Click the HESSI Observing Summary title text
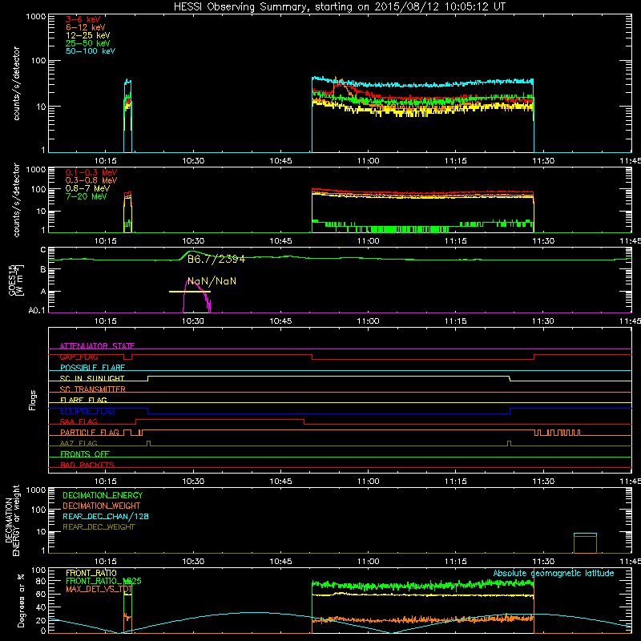Viewport: 641px width, 641px height. point(339,7)
